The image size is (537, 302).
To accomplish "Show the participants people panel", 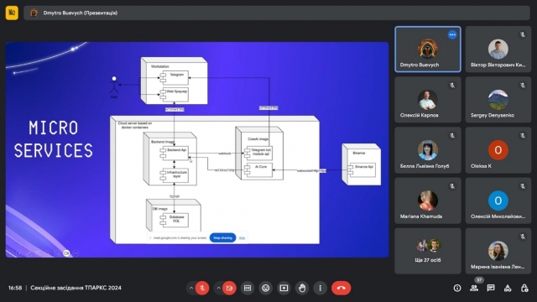I will coord(474,289).
